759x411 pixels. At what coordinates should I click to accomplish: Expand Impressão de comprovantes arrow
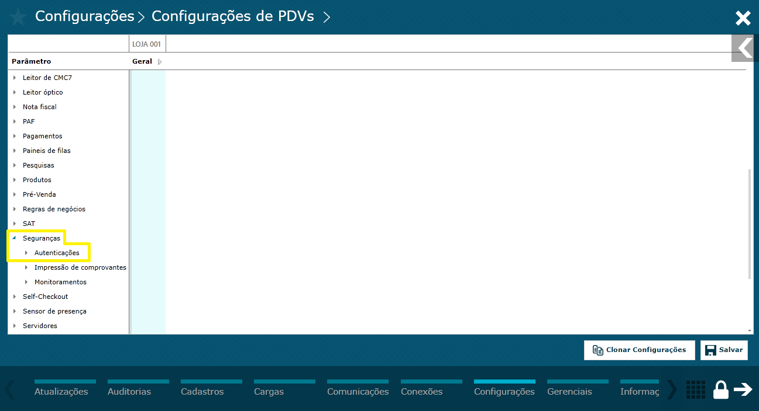pos(26,267)
